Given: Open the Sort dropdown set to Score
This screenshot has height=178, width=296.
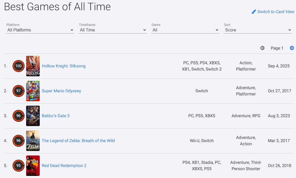Looking at the screenshot, I should point(258,30).
